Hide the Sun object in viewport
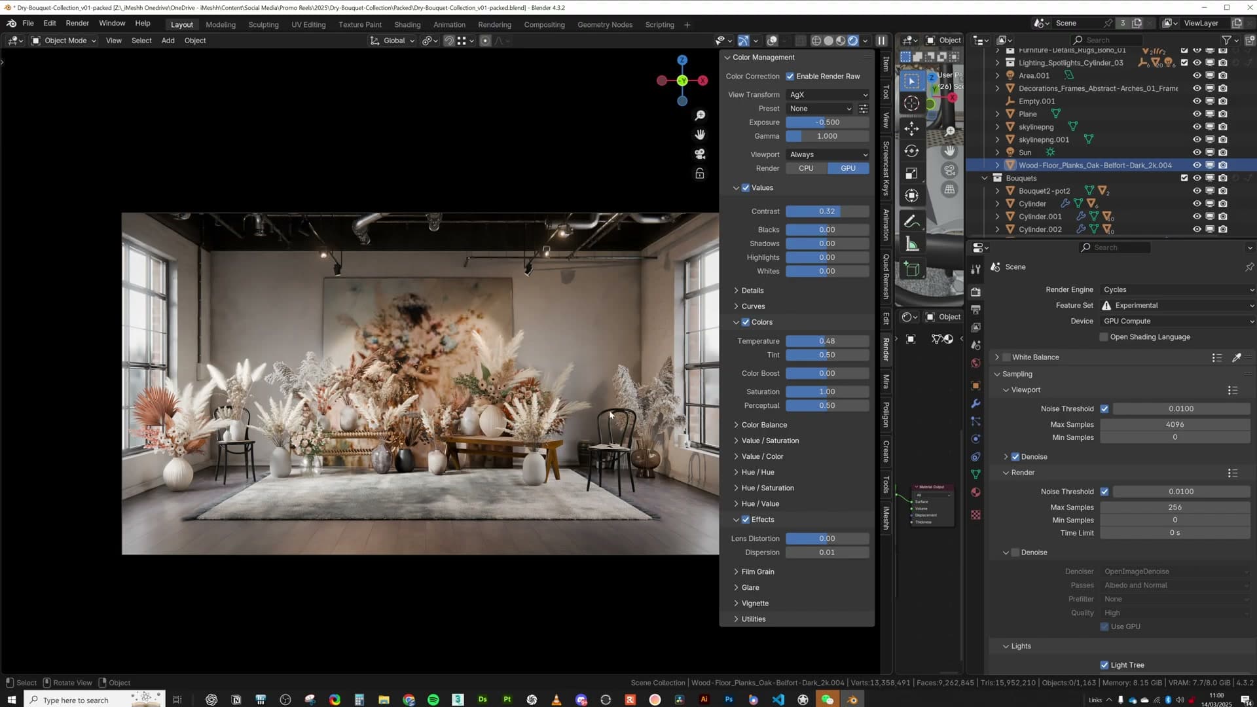Screen dimensions: 1257x707 tap(1197, 153)
